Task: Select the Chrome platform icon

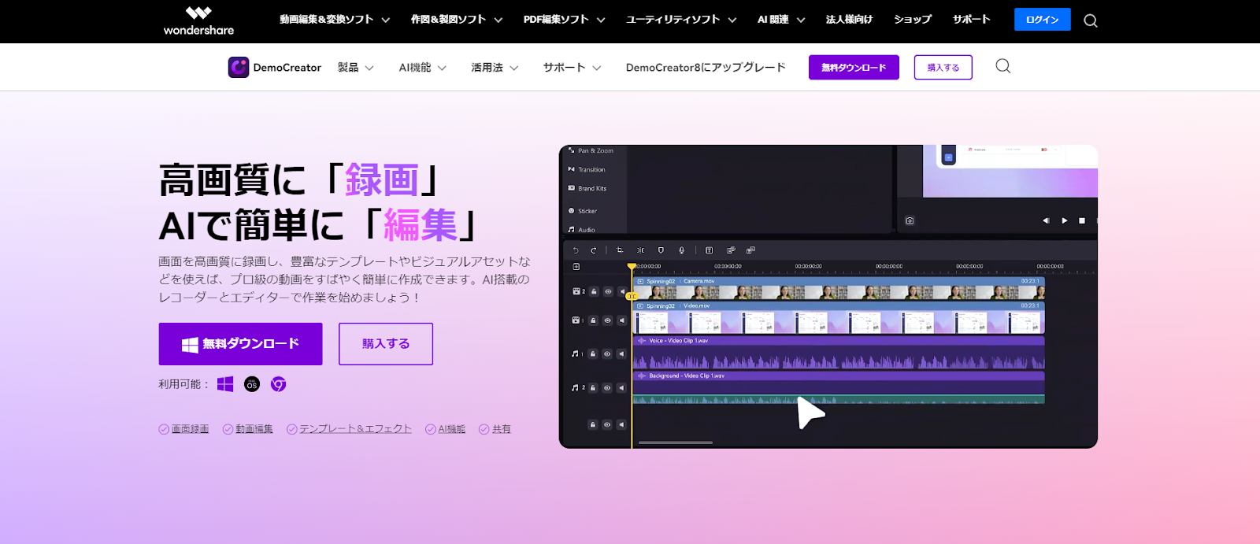Action: point(279,384)
